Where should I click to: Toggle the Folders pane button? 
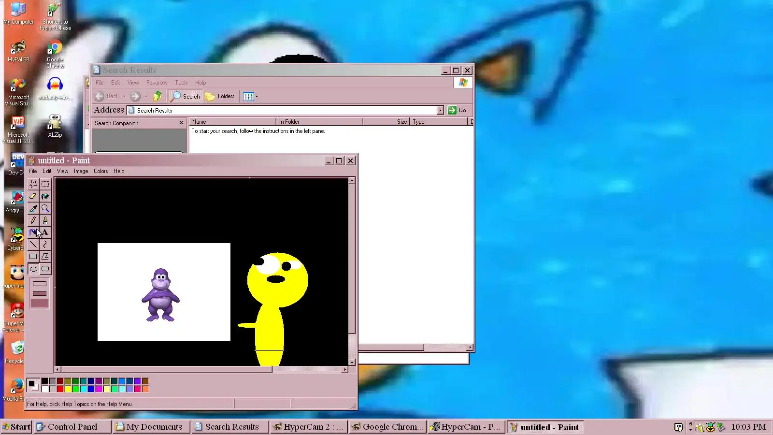pos(220,96)
